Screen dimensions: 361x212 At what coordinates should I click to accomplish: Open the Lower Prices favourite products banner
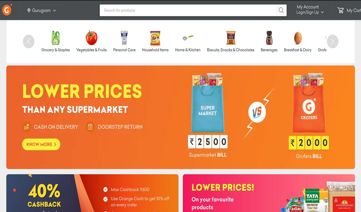coord(269,193)
